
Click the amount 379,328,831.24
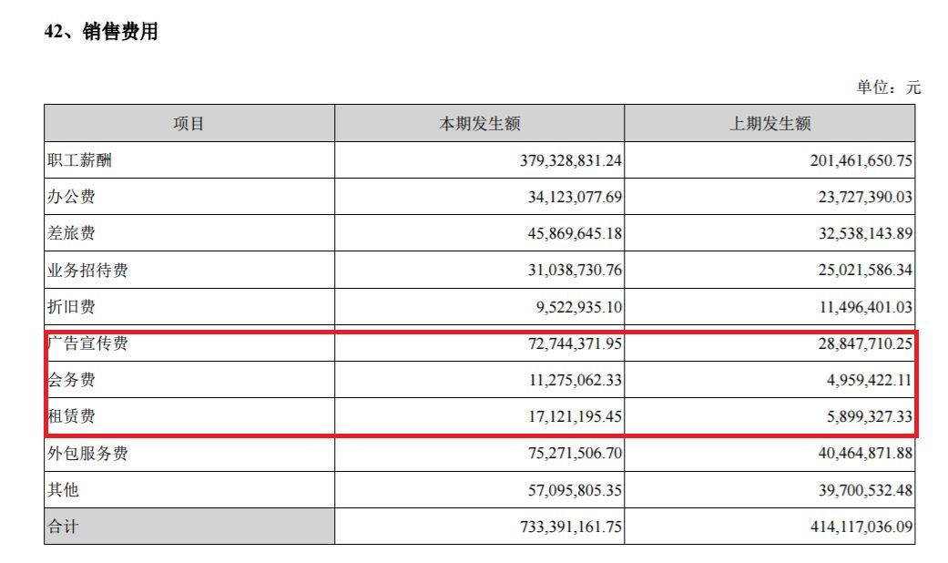click(x=558, y=160)
